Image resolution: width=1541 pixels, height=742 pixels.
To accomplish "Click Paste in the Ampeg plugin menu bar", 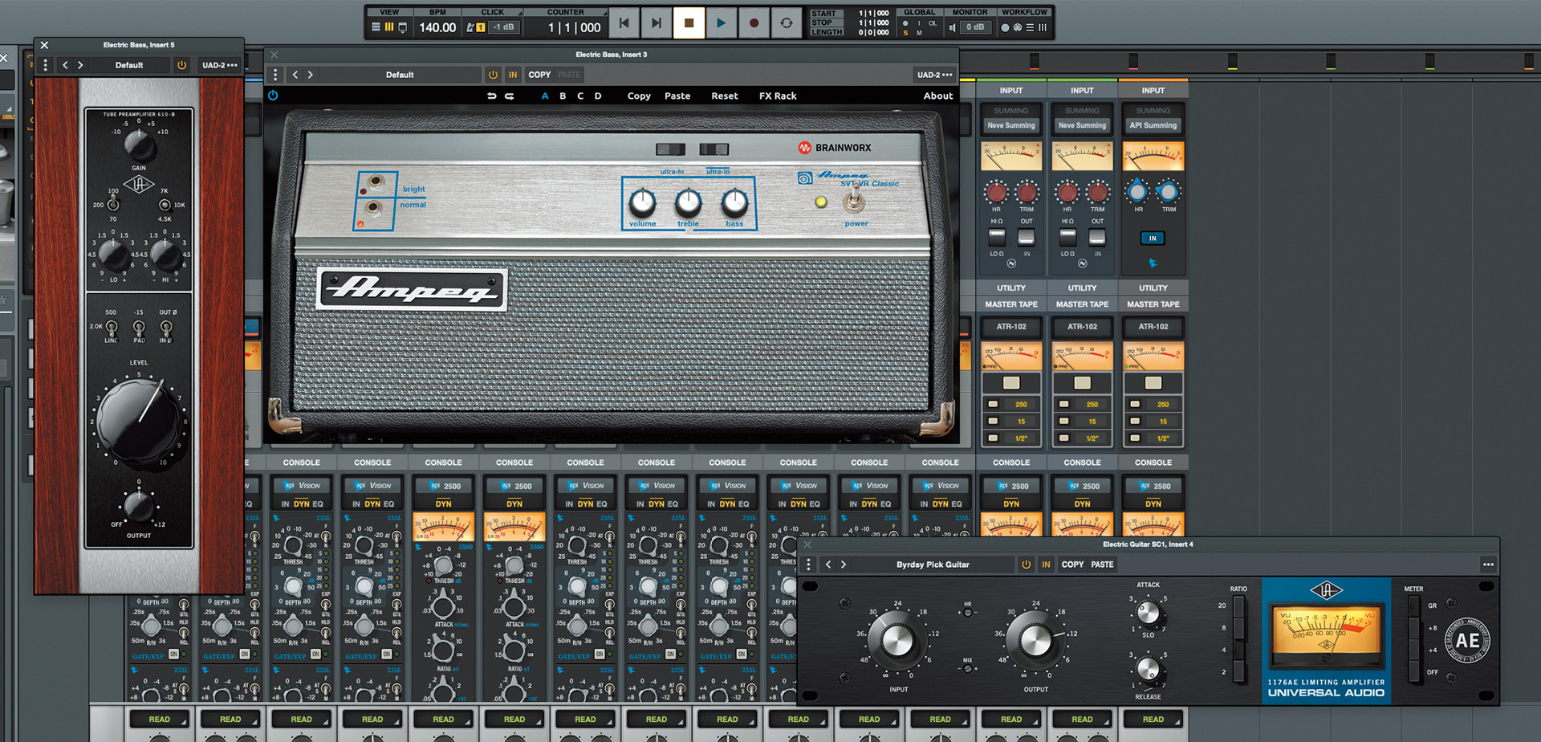I will click(x=677, y=96).
